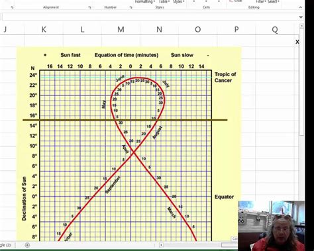Click the vertical scrollbar thumb

(x=302, y=81)
